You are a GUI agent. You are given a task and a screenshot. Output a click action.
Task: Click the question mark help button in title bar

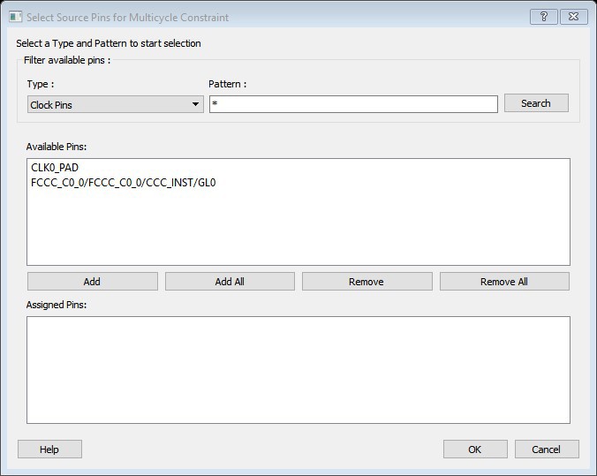pos(543,17)
